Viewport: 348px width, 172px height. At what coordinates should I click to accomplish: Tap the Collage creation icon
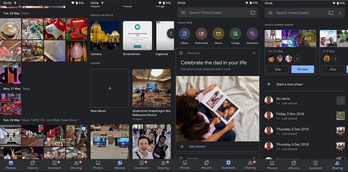click(x=235, y=34)
